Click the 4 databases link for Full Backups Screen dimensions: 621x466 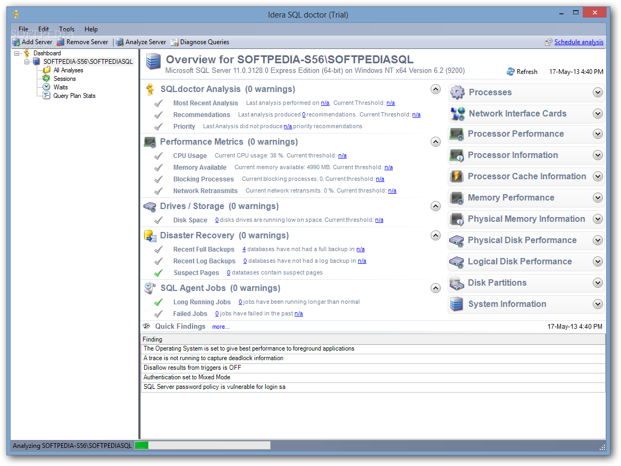click(x=244, y=249)
